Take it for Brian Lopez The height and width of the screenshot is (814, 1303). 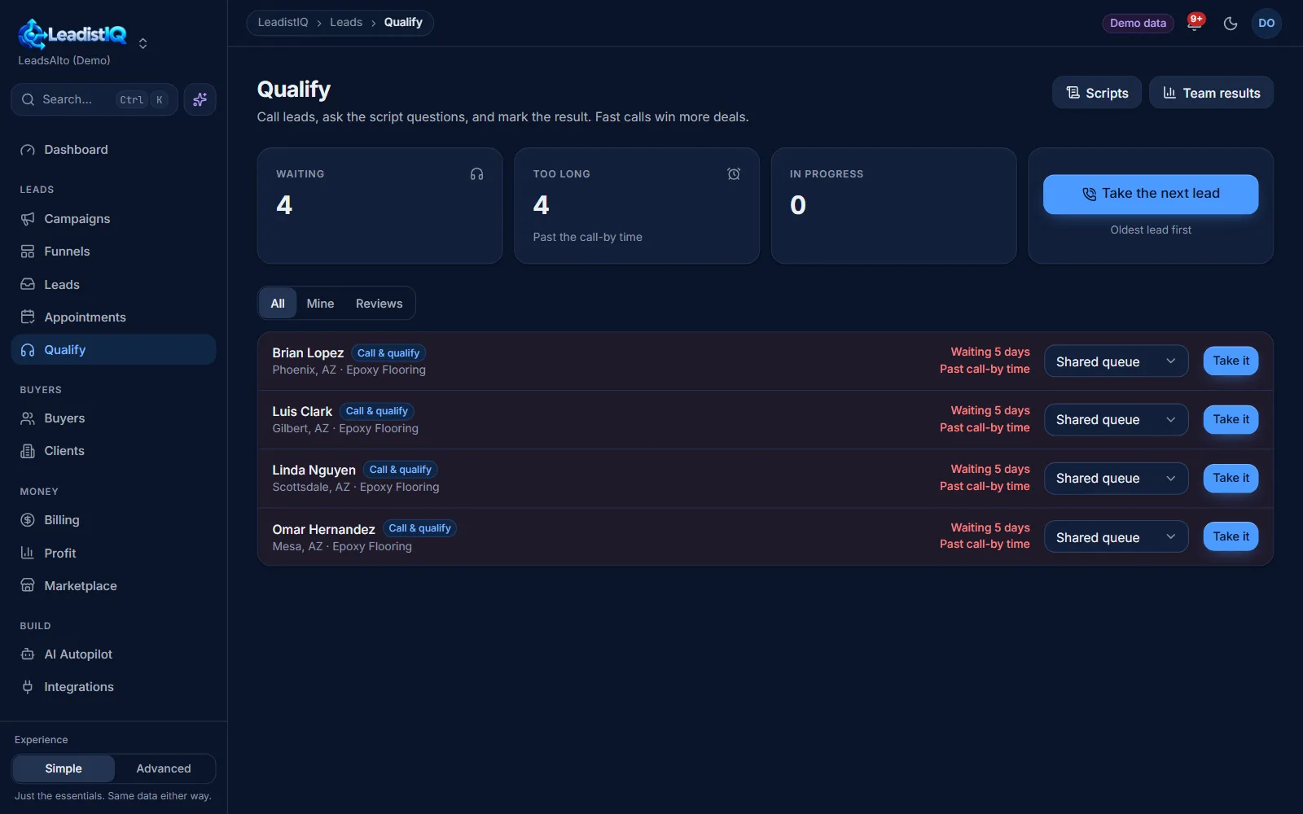(1231, 361)
